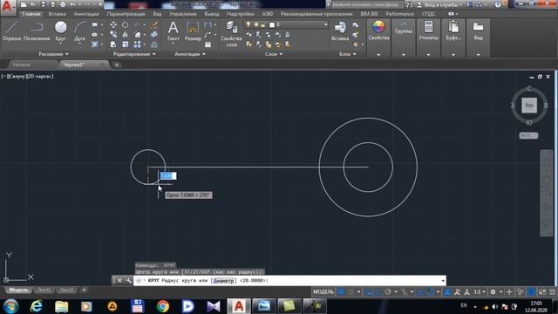Screen dimensions: 558x314
Task: Expand the Блок panel
Action: click(347, 54)
